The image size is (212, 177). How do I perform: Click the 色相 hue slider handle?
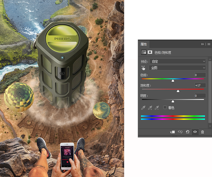(x=173, y=81)
